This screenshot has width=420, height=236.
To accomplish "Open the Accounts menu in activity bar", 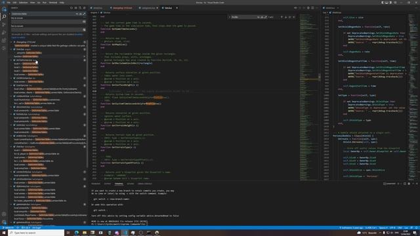I will (x=4, y=214).
